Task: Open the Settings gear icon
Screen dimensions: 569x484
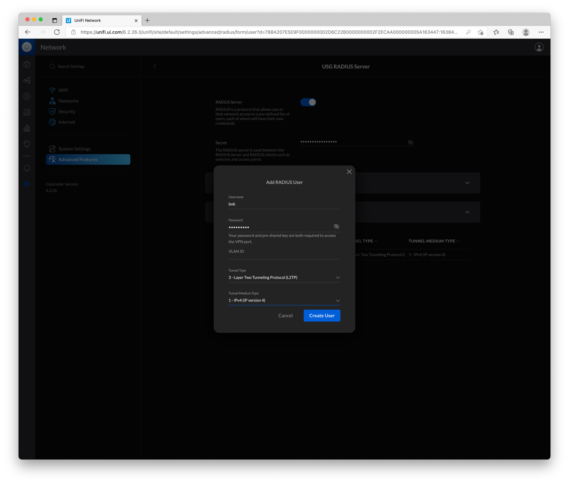Action: coord(27,184)
